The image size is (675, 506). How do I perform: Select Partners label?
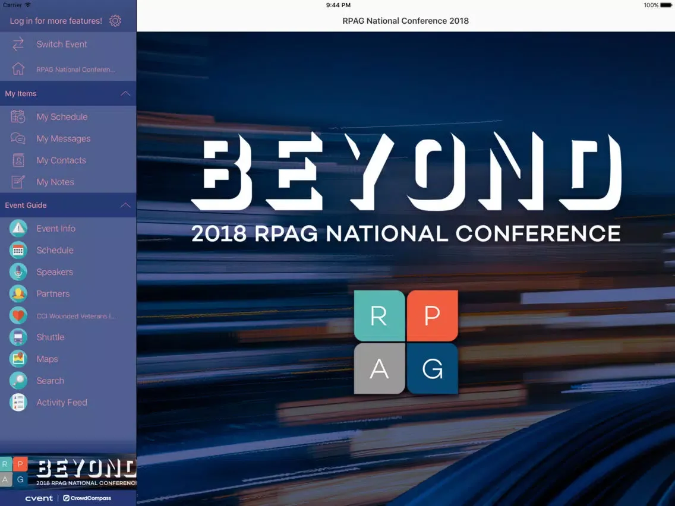[53, 293]
